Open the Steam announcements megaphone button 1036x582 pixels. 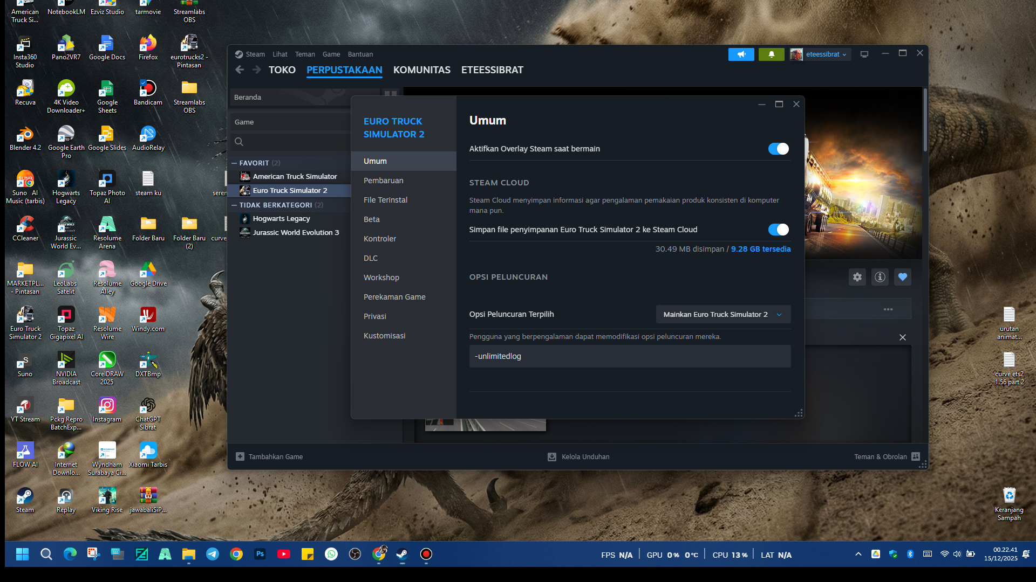[741, 54]
